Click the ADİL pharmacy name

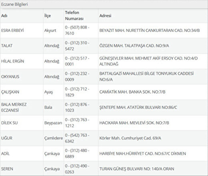click(5, 154)
